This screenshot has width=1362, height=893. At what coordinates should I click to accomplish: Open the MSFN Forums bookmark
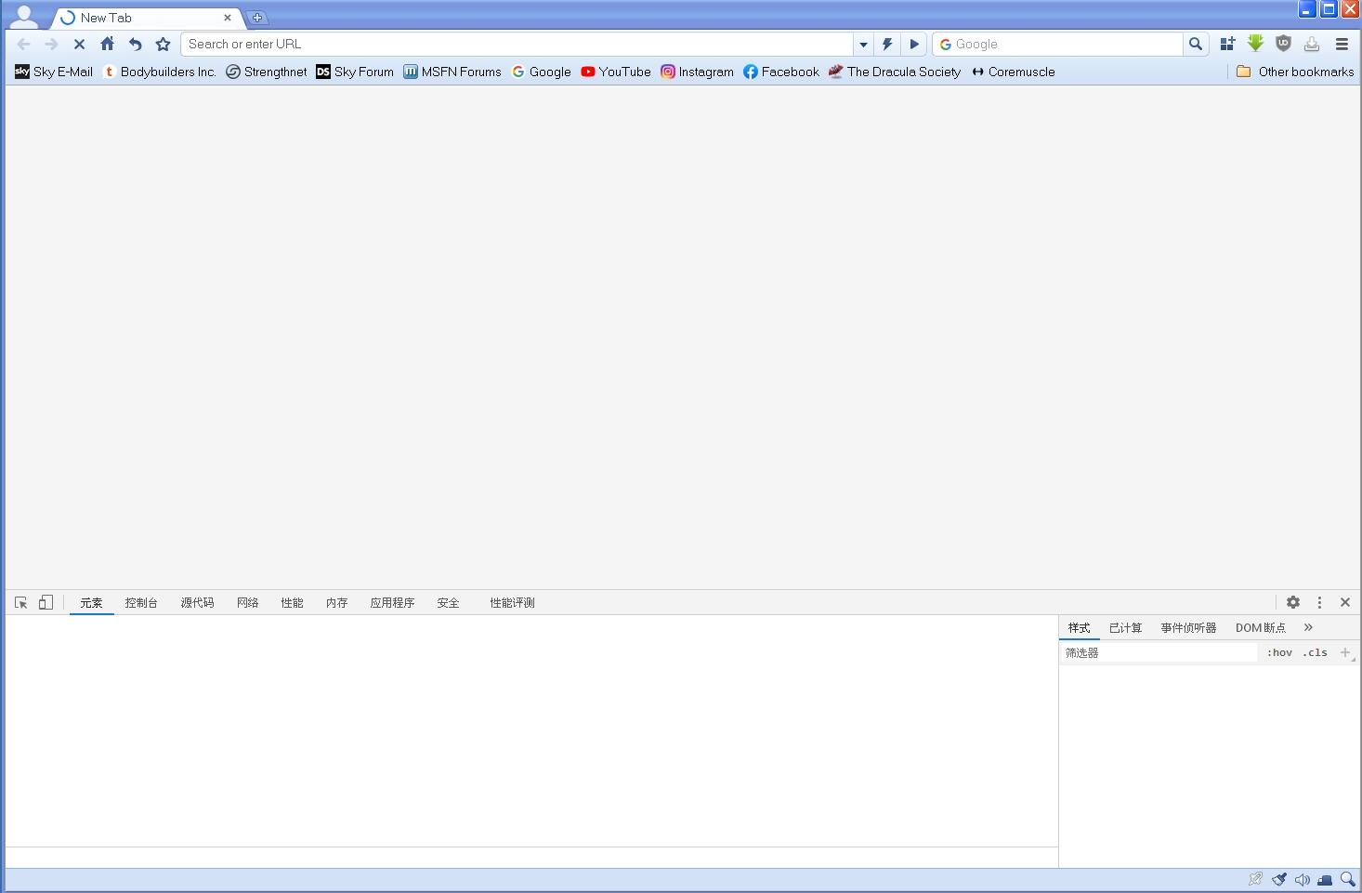coord(452,72)
